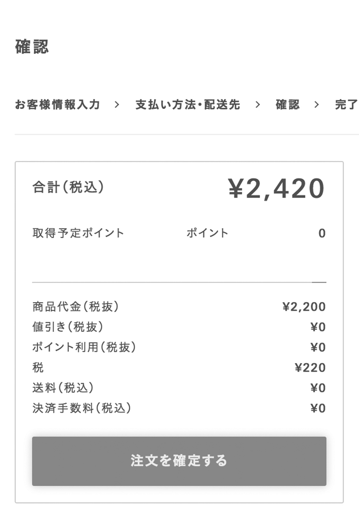Open the 支払い方法・配送先 step
Screen dimensions: 359x530
188,105
